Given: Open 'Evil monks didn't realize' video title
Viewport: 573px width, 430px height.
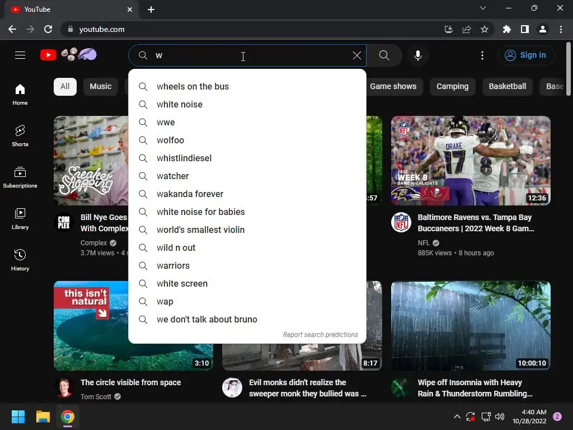Looking at the screenshot, I should coord(308,388).
